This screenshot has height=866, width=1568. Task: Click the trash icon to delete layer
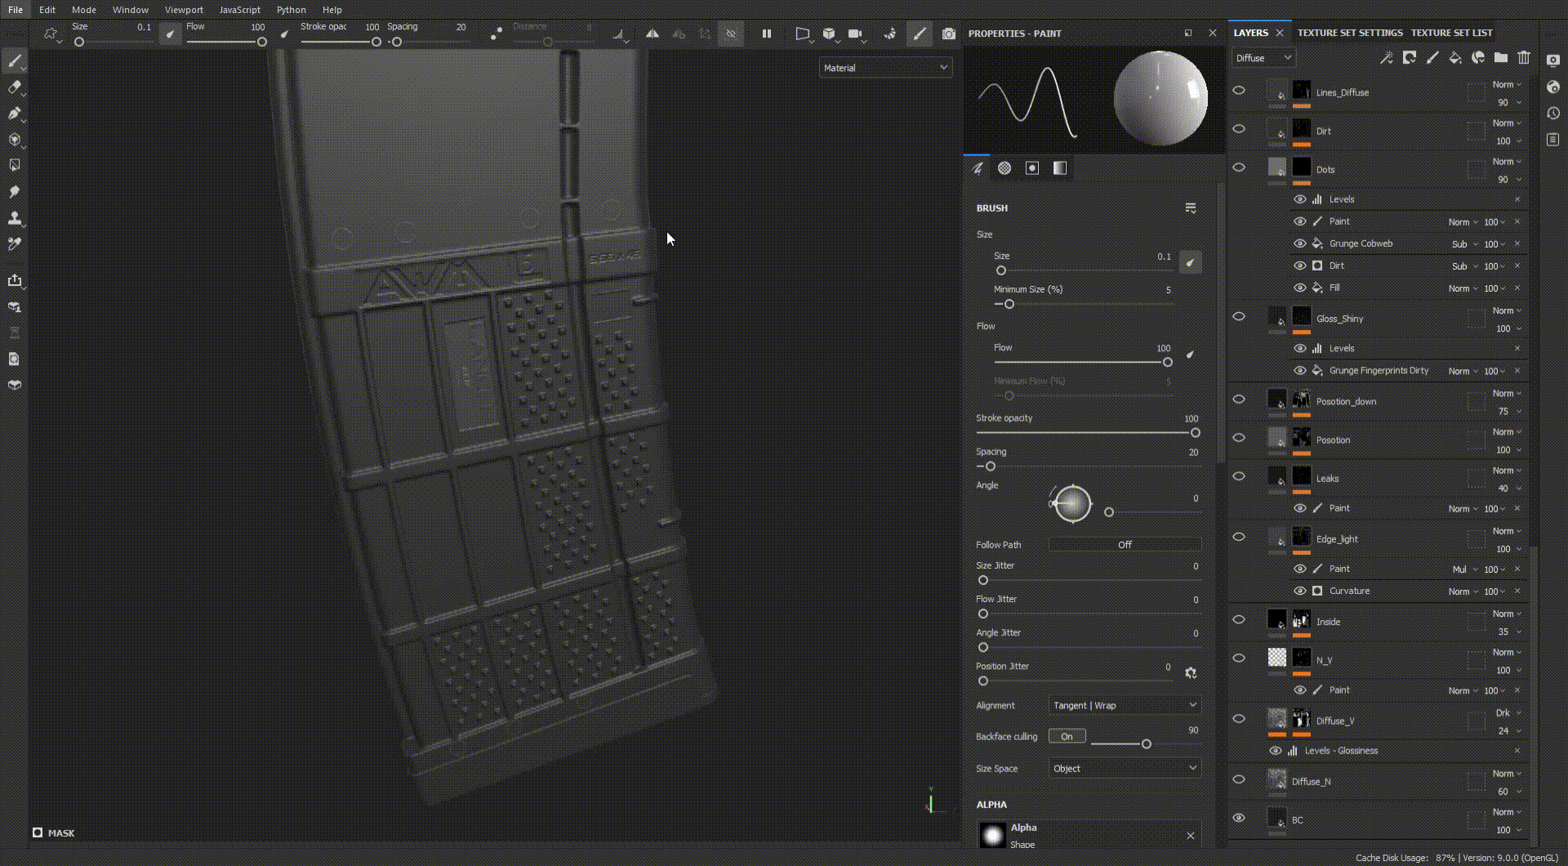tap(1524, 58)
